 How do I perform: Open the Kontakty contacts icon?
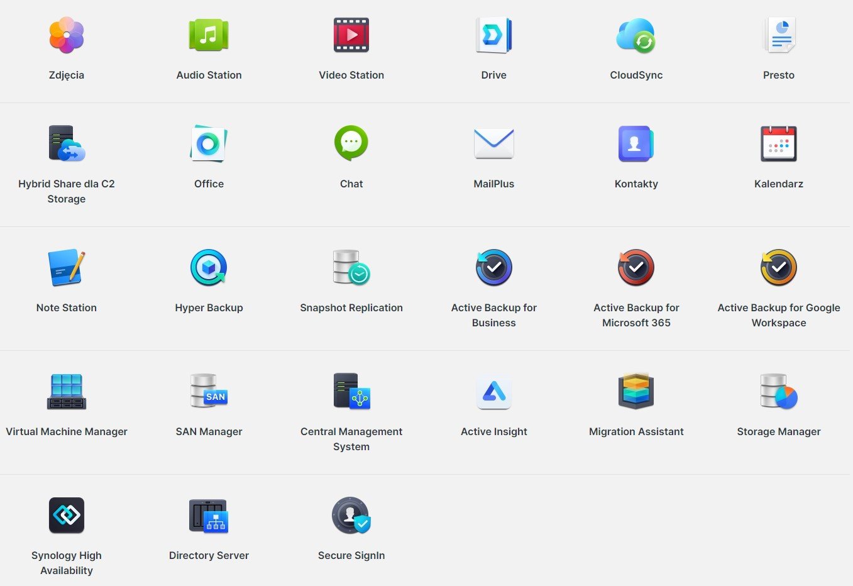(x=636, y=144)
